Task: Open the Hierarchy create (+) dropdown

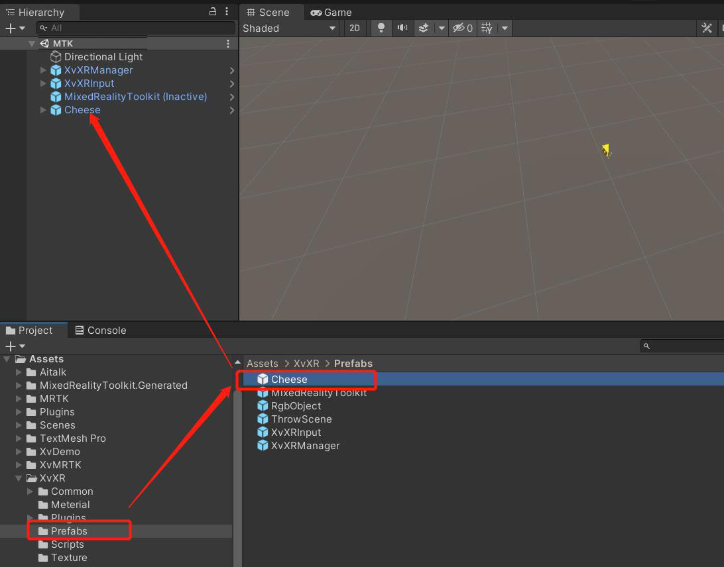Action: (x=15, y=28)
